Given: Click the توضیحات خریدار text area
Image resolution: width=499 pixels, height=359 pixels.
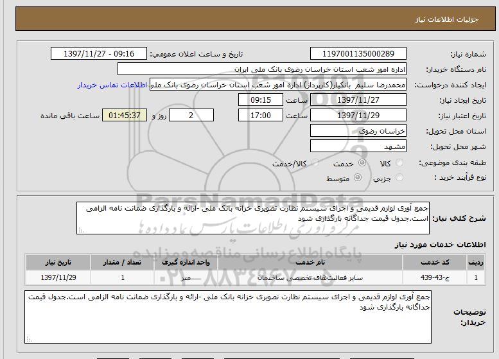Looking at the screenshot, I should 228,317.
